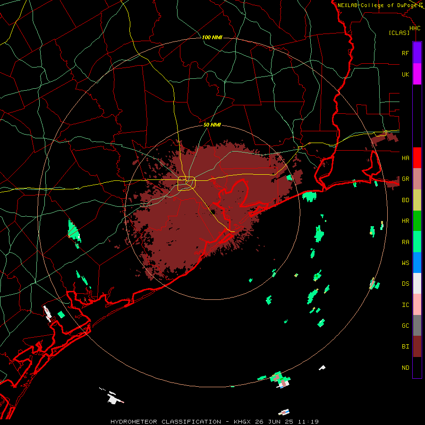Screen dimensions: 425x425
Task: Click the '[CLAS]' legend heading
Action: pos(399,33)
